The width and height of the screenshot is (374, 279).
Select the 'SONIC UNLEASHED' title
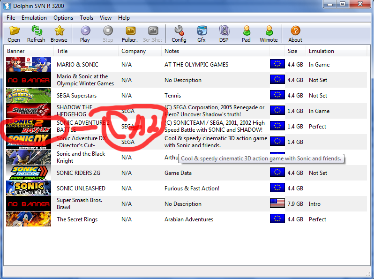(x=81, y=189)
